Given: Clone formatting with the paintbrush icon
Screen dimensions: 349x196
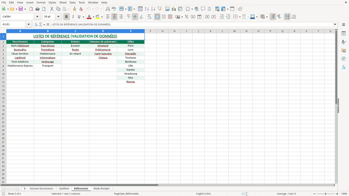Looking at the screenshot, I should click(74, 9).
